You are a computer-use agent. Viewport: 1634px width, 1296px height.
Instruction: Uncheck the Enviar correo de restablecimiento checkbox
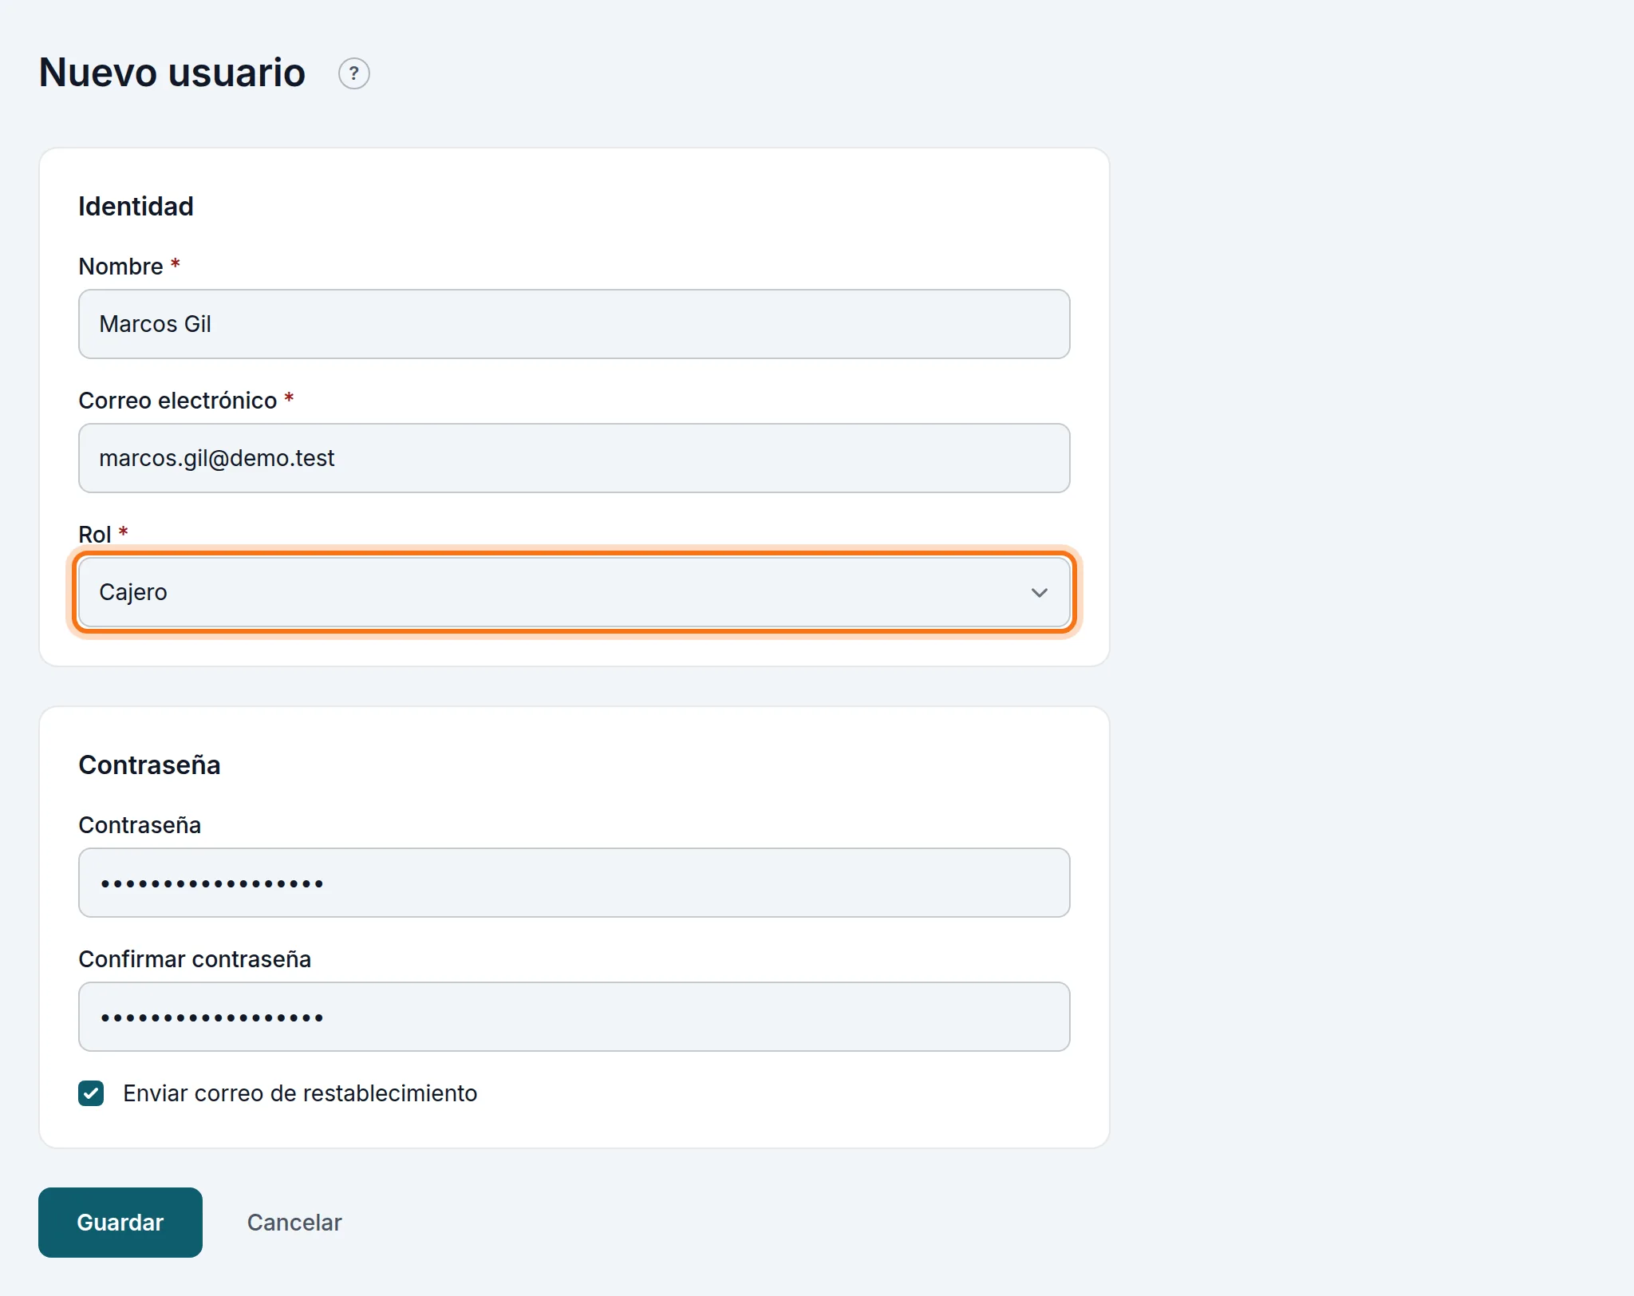pyautogui.click(x=91, y=1093)
